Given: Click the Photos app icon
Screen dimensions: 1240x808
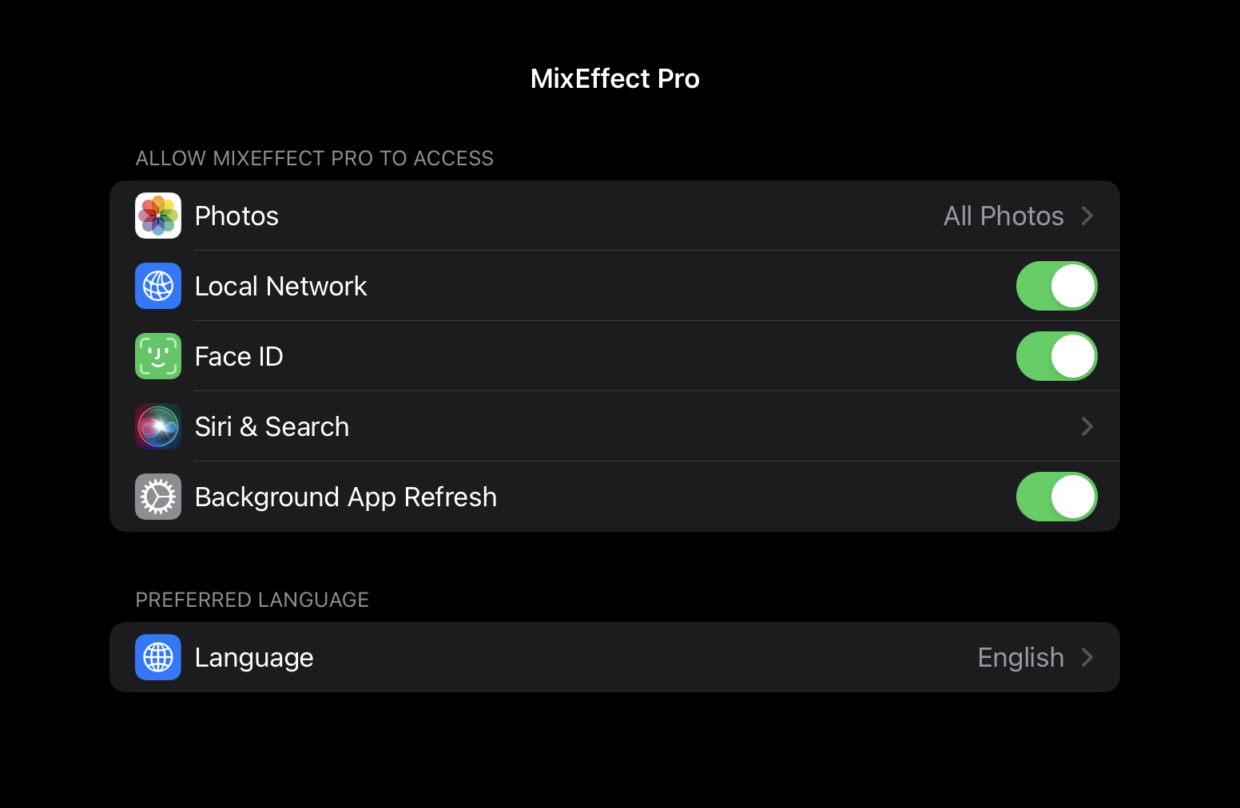Looking at the screenshot, I should [158, 216].
